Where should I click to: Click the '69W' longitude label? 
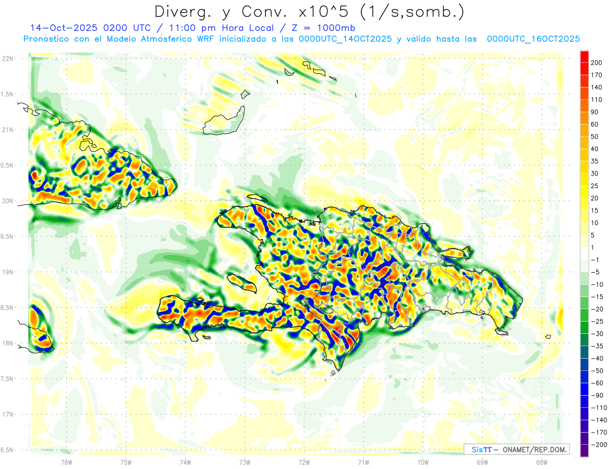tap(482, 462)
